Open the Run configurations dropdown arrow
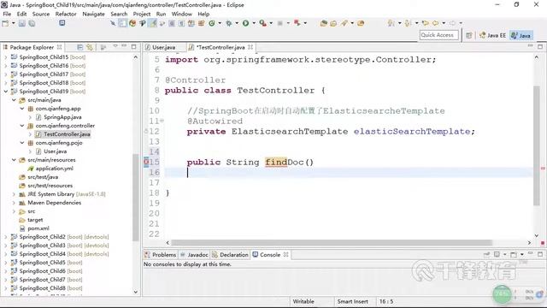The height and width of the screenshot is (308, 547). [254, 23]
